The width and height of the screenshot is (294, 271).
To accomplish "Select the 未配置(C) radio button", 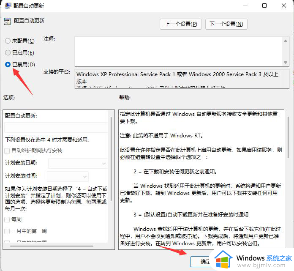I will (x=8, y=41).
